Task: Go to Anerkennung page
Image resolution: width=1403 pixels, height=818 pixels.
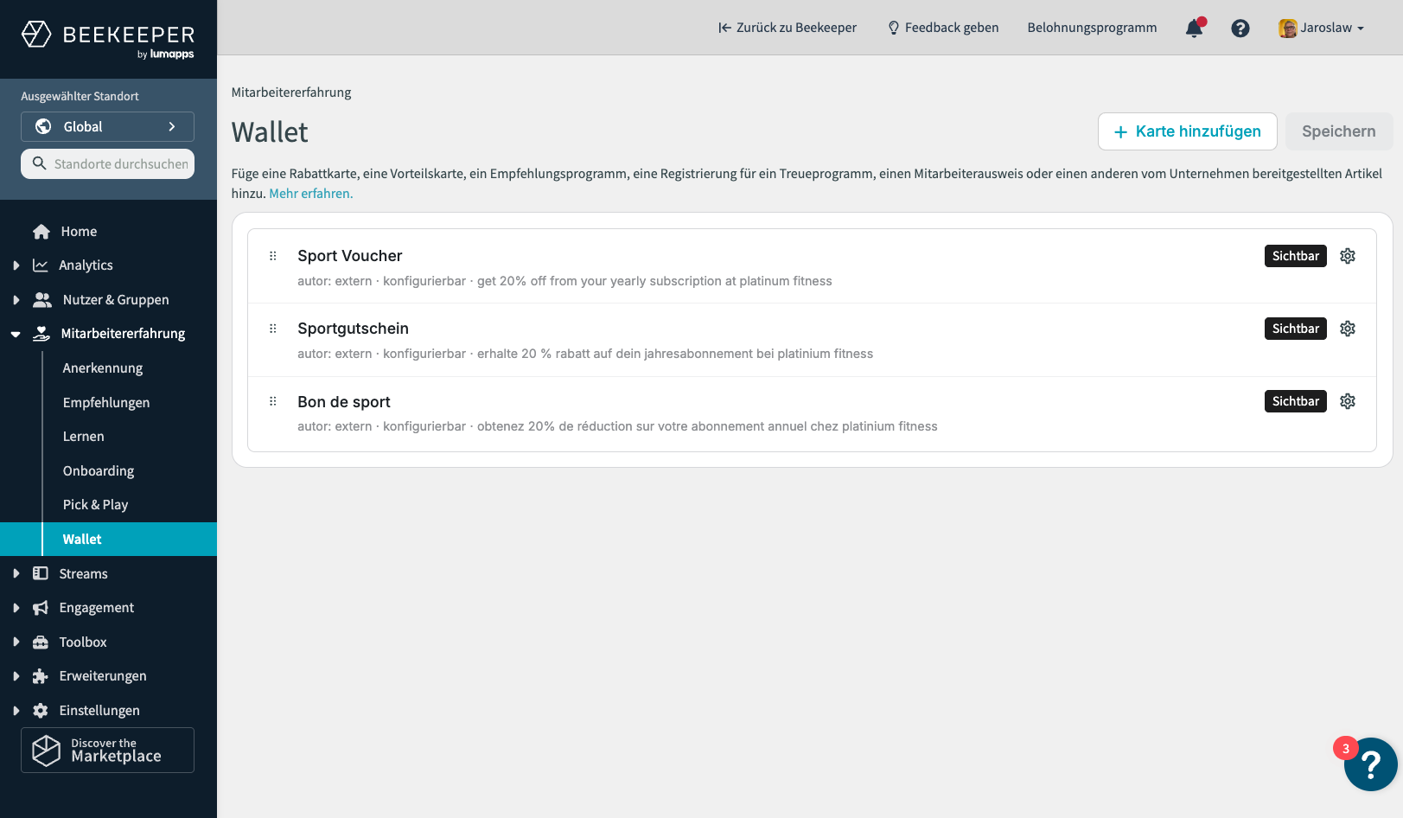Action: [x=103, y=368]
